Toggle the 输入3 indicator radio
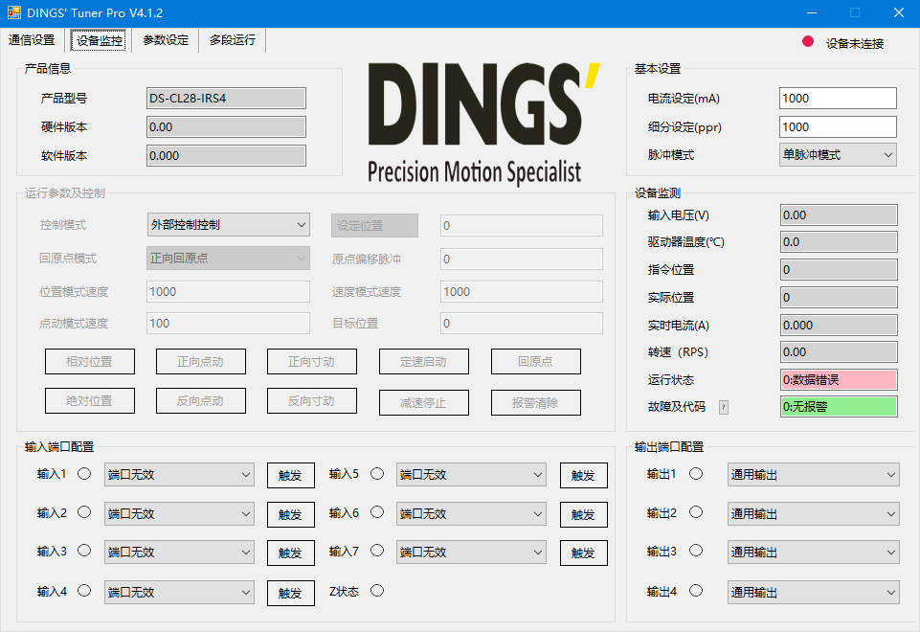The width and height of the screenshot is (920, 632). pyautogui.click(x=84, y=551)
